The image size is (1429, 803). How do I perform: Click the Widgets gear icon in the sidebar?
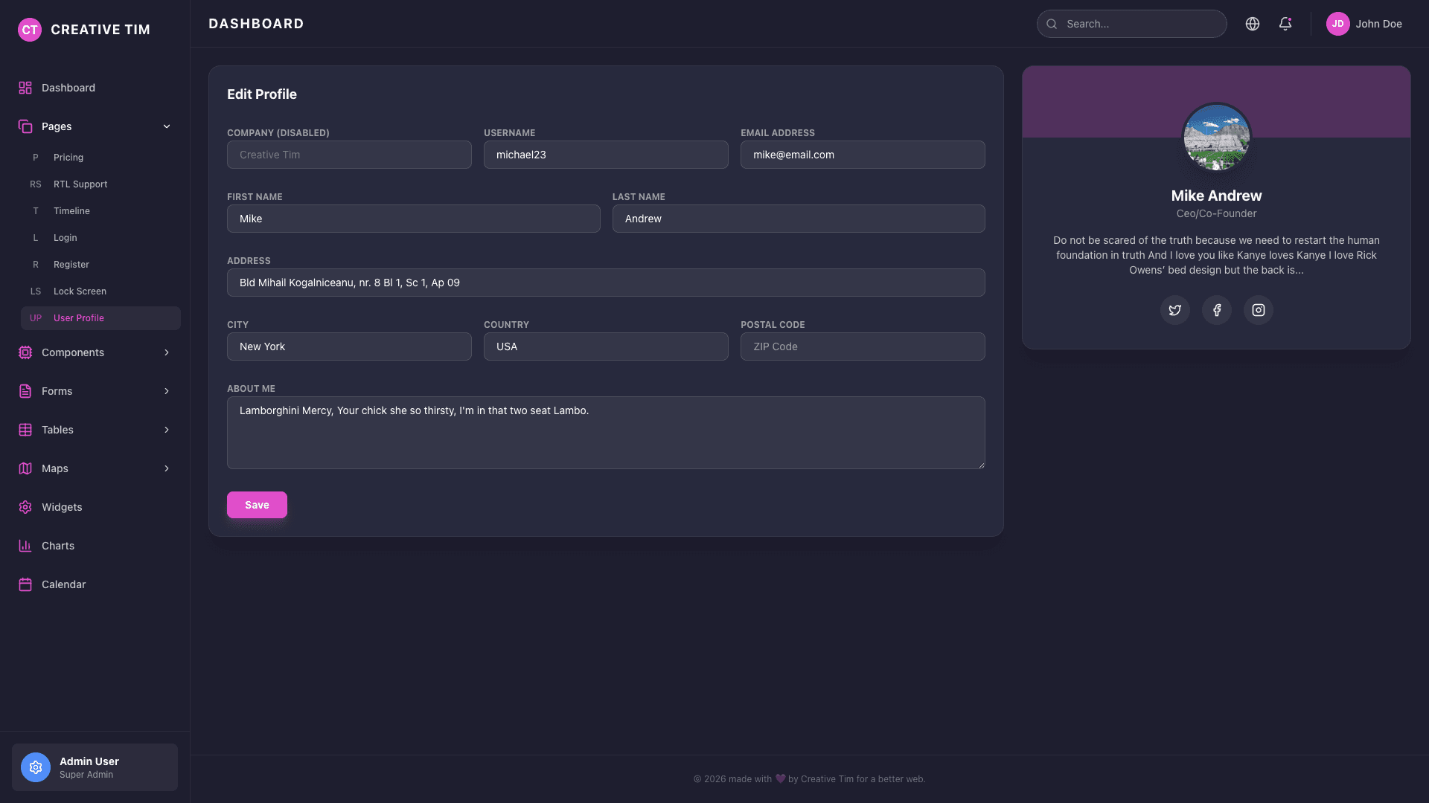(x=25, y=507)
